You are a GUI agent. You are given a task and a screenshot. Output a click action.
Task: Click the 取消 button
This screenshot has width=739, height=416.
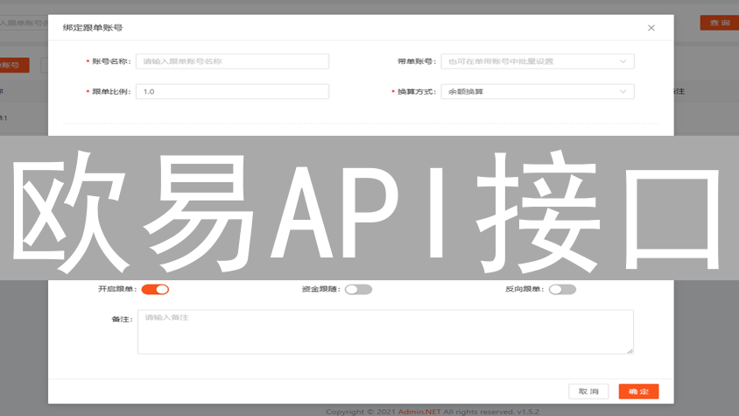(x=588, y=391)
